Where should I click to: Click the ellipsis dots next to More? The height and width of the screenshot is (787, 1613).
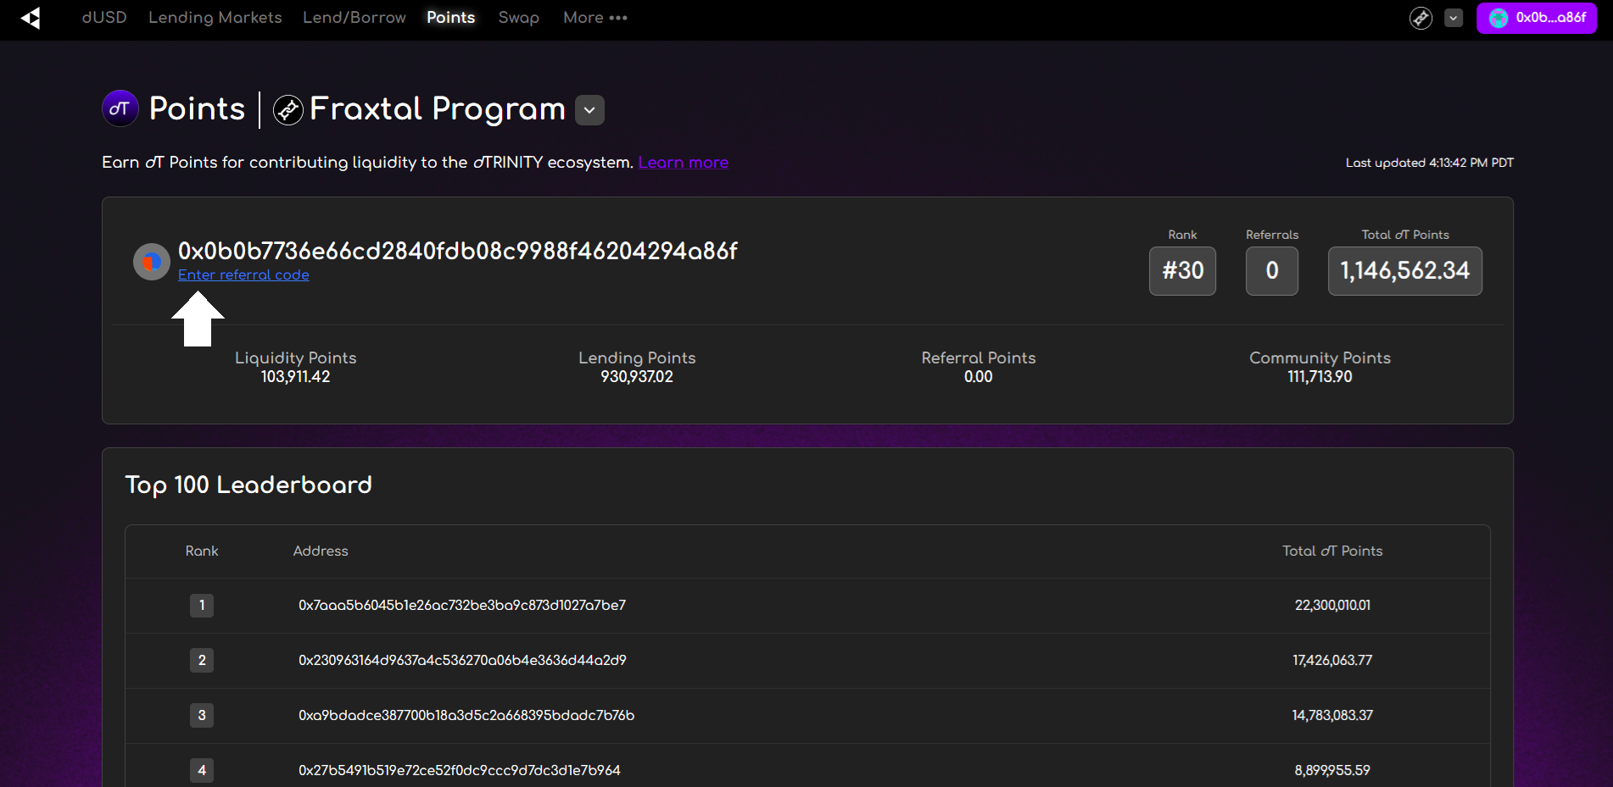click(617, 18)
